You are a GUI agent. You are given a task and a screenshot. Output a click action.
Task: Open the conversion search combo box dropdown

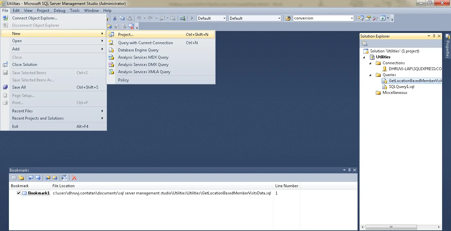352,18
